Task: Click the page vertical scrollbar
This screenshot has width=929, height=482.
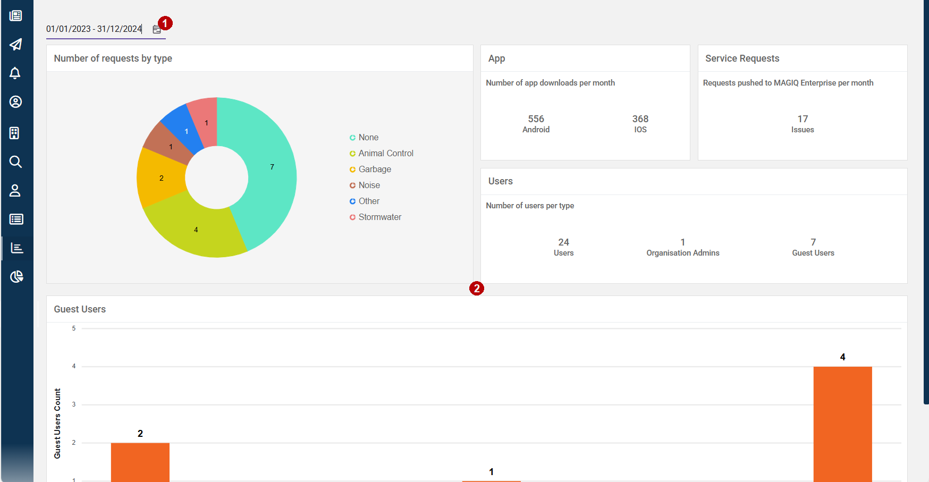Action: pos(926,202)
